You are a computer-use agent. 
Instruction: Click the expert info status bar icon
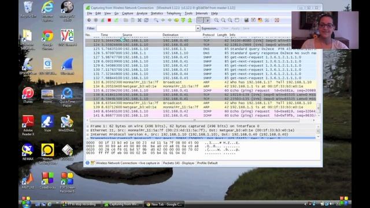click(87, 163)
